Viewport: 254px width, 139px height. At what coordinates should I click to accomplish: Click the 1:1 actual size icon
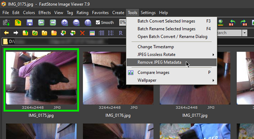coord(88,23)
